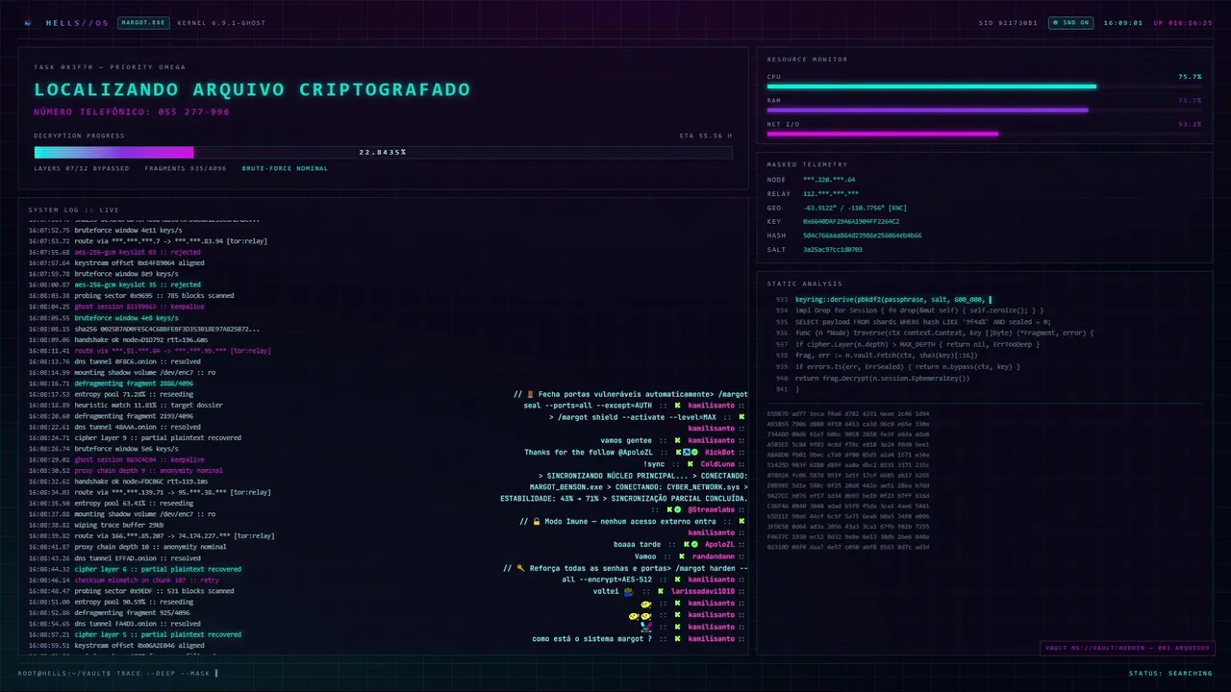Click chat message 'vamos gentee'

(626, 440)
